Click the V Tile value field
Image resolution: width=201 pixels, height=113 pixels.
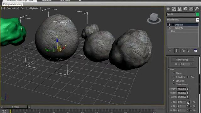coord(182,106)
